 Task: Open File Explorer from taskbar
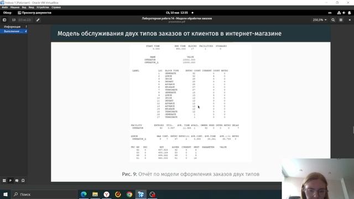[x=95, y=194]
